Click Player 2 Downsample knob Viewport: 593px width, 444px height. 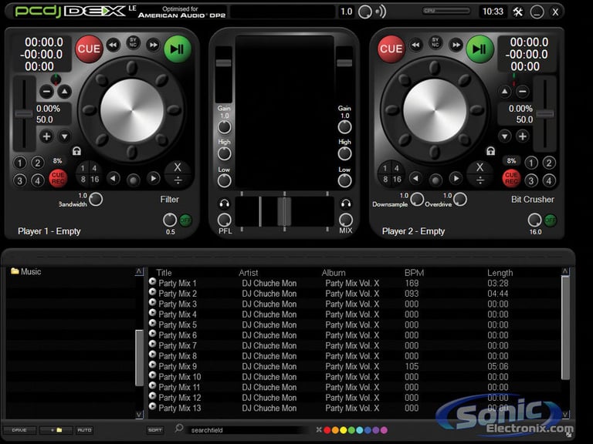click(417, 199)
